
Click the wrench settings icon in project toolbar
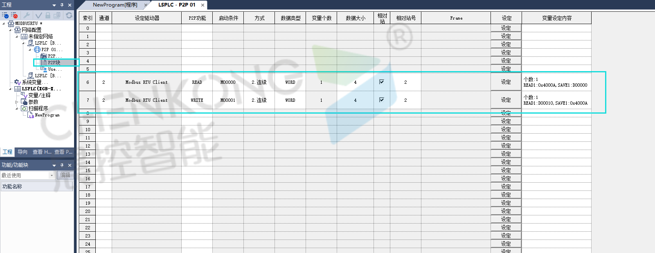click(27, 15)
